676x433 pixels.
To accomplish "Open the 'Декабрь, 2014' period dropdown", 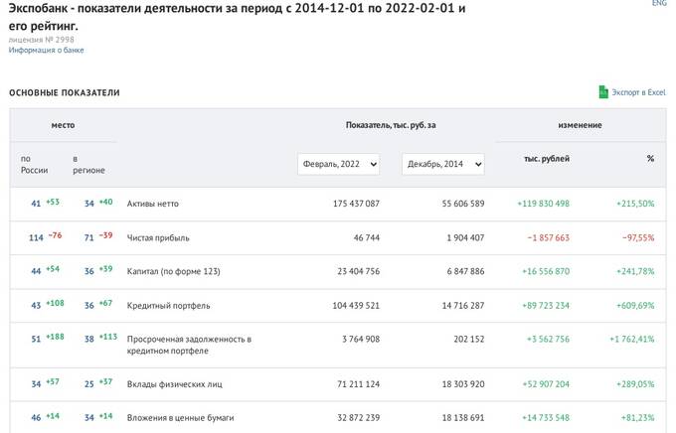I will [442, 164].
